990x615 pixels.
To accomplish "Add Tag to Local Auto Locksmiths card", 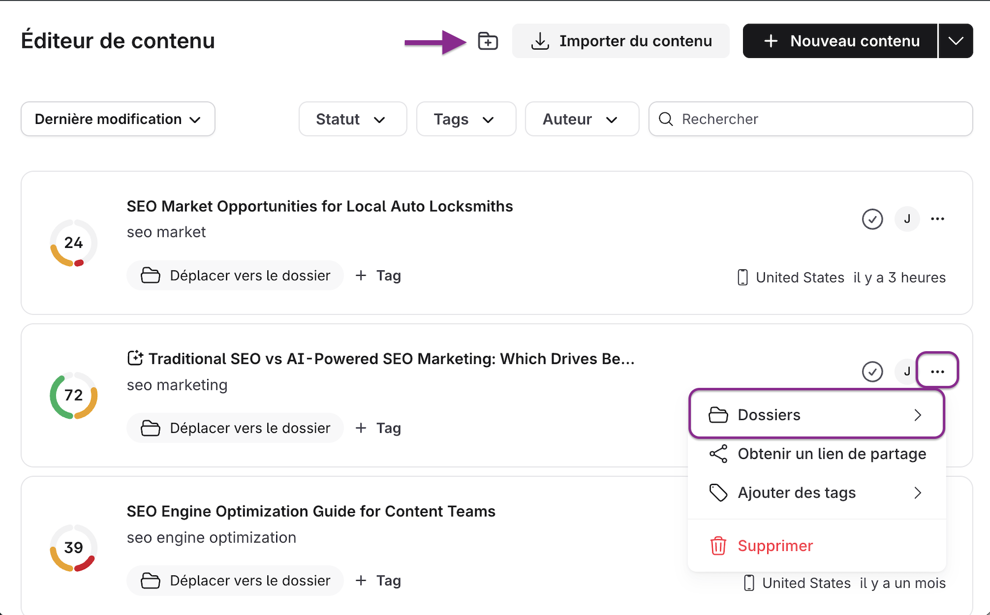I will coord(378,275).
